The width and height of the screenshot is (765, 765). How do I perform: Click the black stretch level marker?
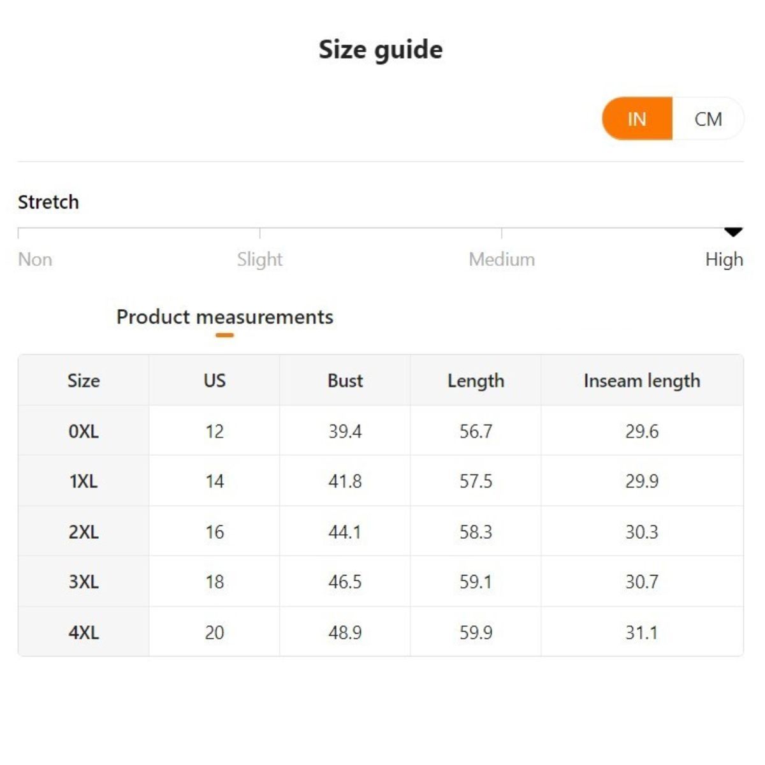[734, 232]
